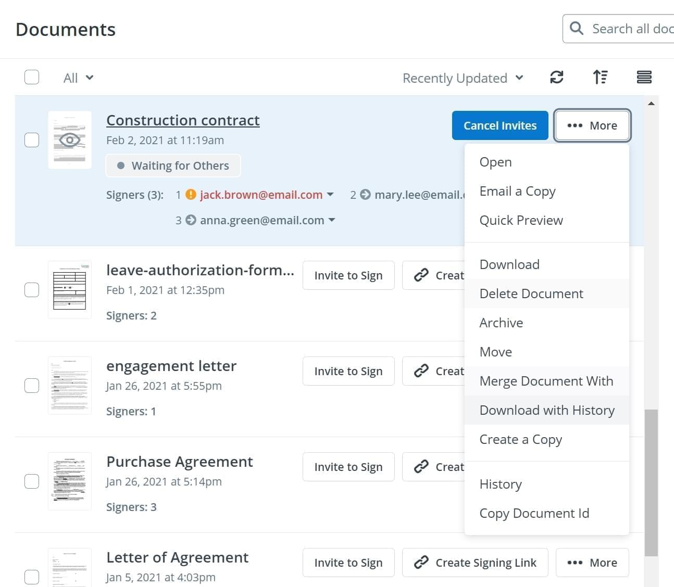Toggle the list view layout icon
Image resolution: width=674 pixels, height=587 pixels.
point(644,78)
